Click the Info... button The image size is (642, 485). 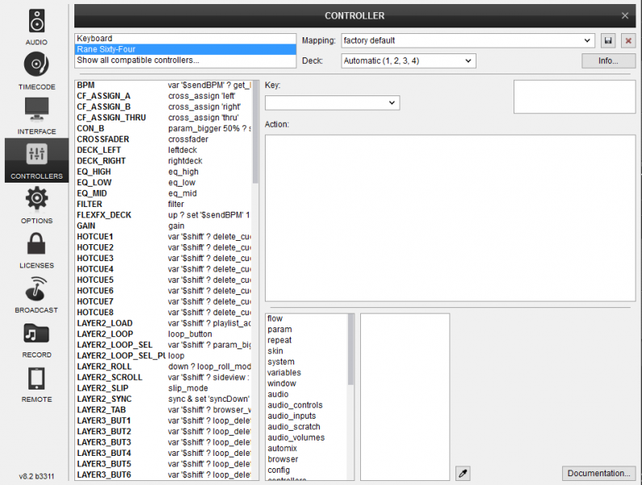[608, 61]
